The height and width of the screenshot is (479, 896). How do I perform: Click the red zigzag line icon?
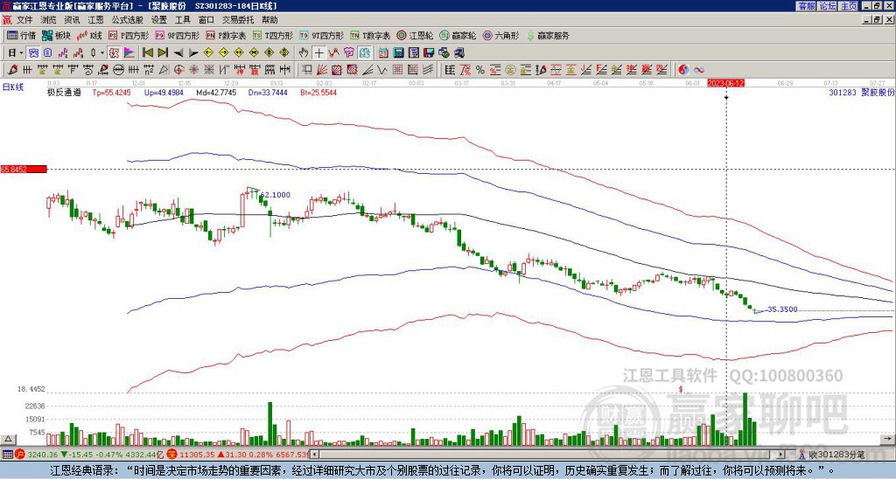333,53
